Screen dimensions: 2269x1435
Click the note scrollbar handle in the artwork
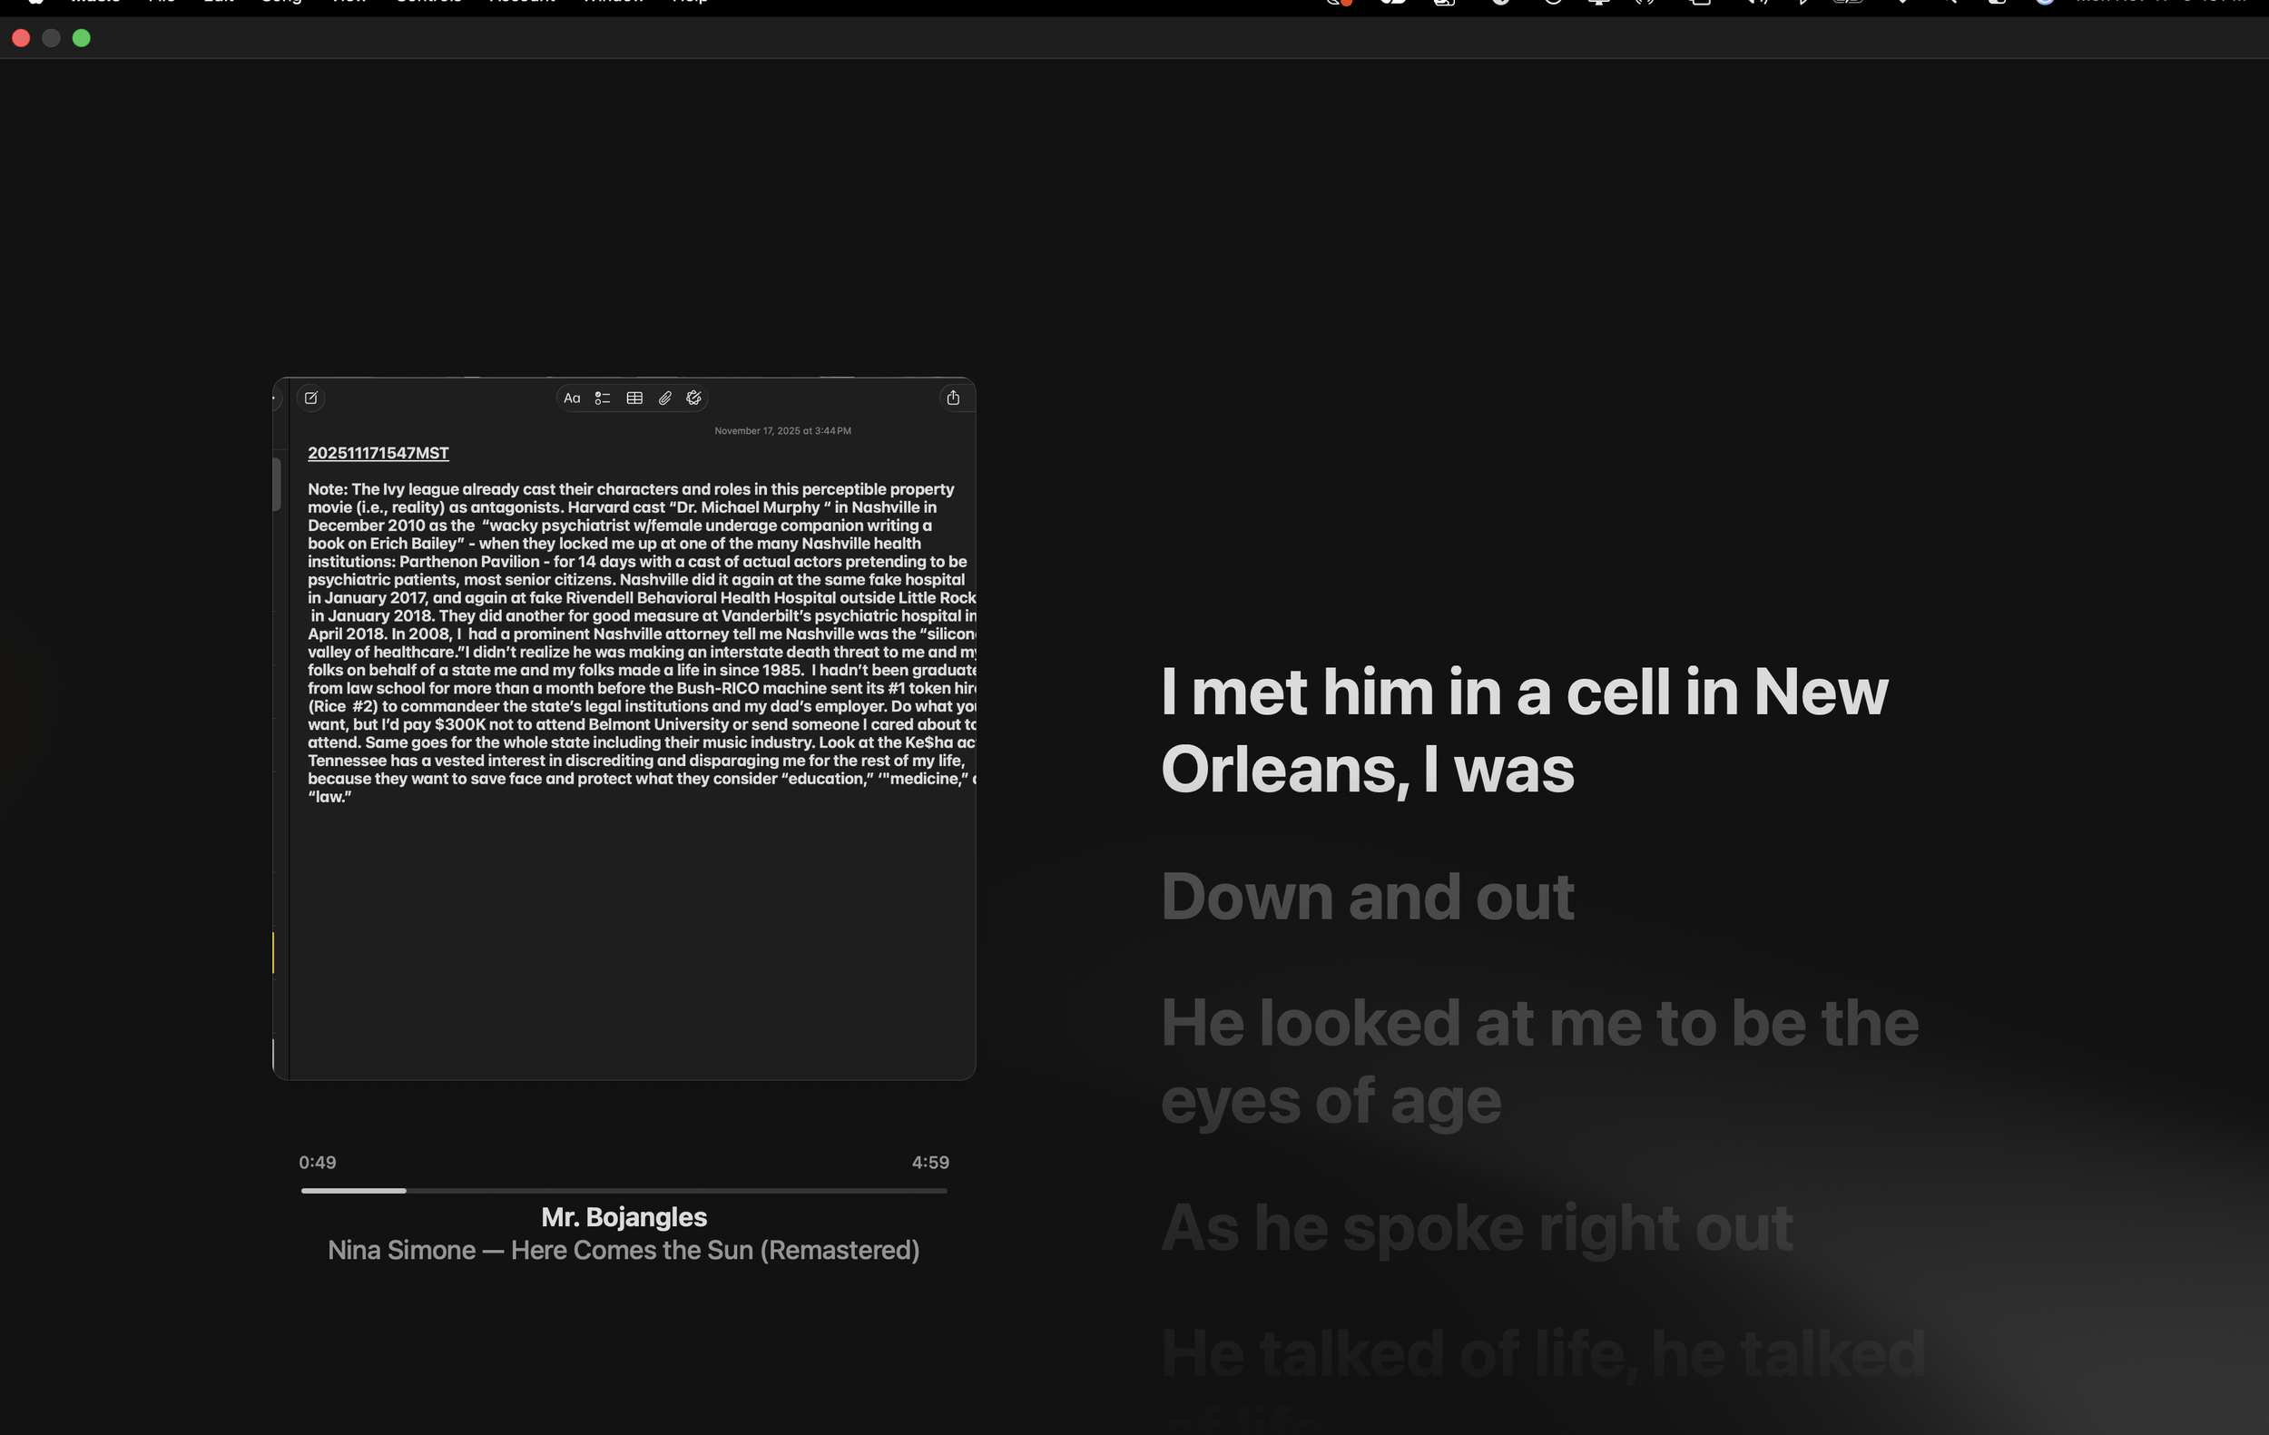pos(277,485)
